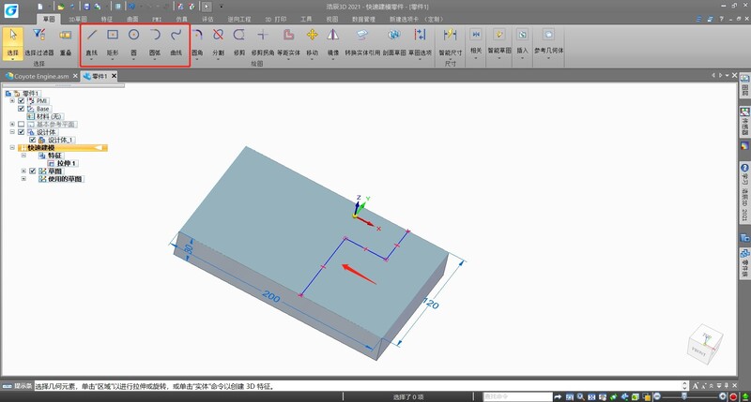Switch to the 数据管理 ribbon tab

[363, 19]
